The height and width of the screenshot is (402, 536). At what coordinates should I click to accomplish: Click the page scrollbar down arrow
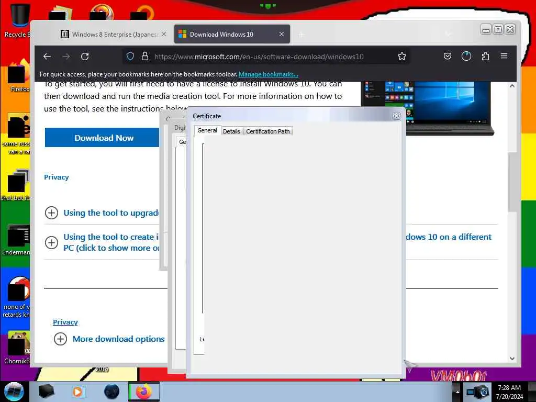pyautogui.click(x=512, y=359)
